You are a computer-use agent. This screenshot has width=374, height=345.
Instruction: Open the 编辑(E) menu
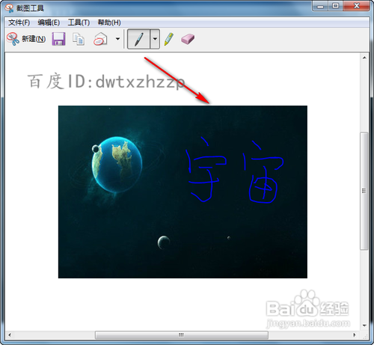[x=49, y=22]
